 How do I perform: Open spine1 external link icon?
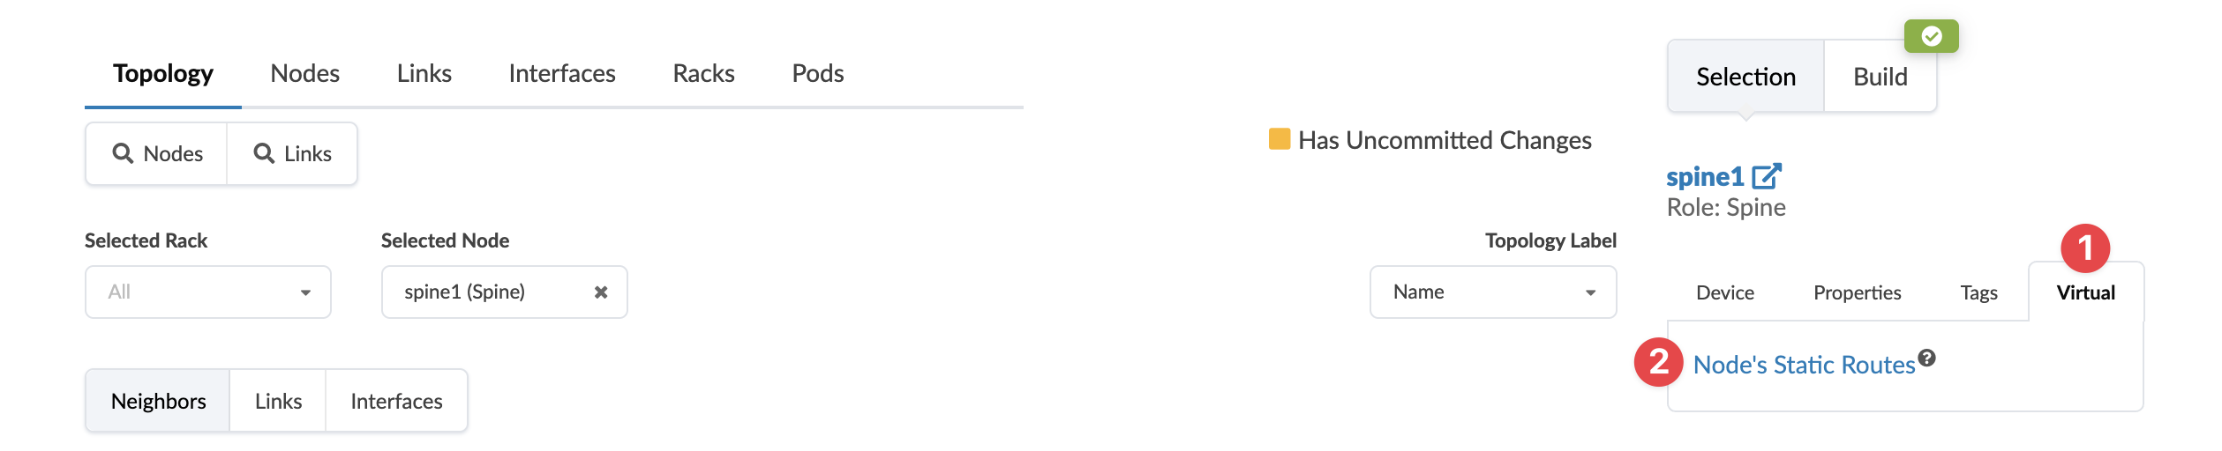pyautogui.click(x=1767, y=176)
